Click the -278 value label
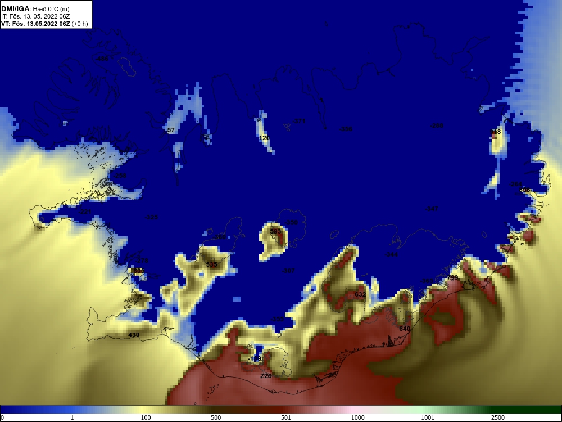The height and width of the screenshot is (422, 562). point(142,261)
